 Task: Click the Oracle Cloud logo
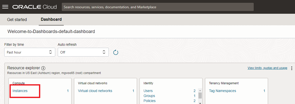click(x=34, y=7)
